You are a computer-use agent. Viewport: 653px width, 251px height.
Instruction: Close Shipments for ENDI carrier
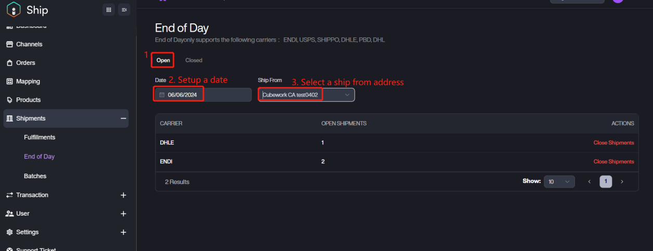613,162
